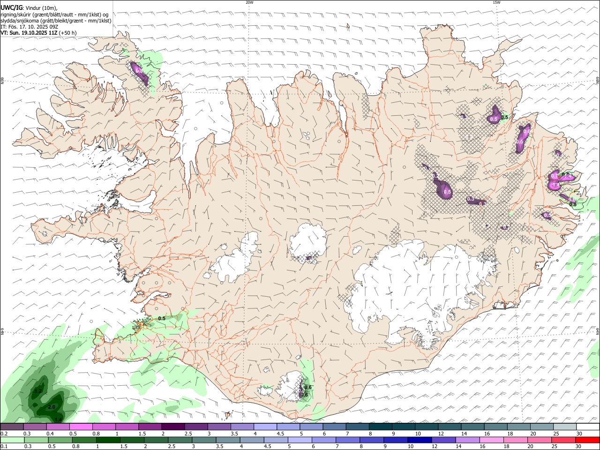Click purple-grey scale swatch labeled 25
The height and width of the screenshot is (450, 600).
(565, 427)
